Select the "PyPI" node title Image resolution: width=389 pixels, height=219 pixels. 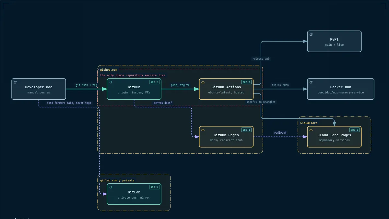click(x=334, y=39)
